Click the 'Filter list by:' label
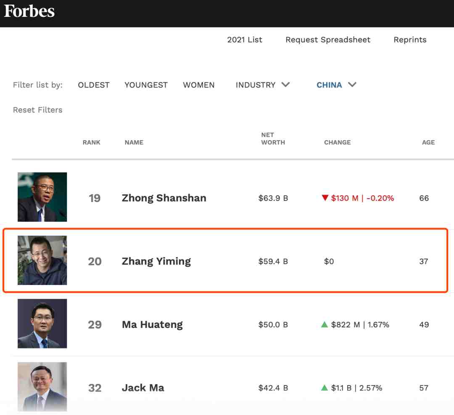 (x=38, y=85)
